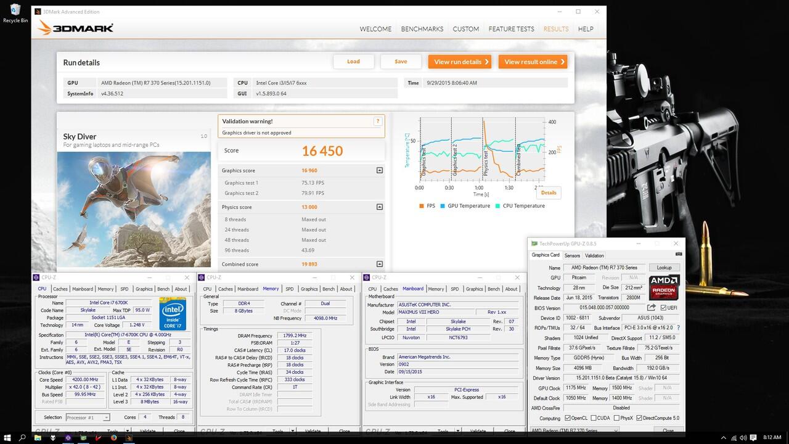Click View result online button
This screenshot has height=444, width=789.
(x=533, y=62)
